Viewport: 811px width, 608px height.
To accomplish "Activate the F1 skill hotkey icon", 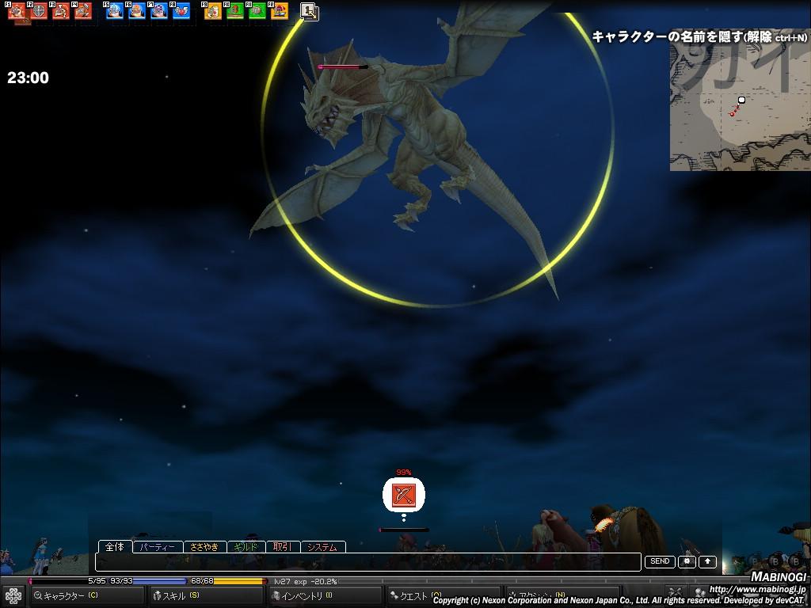I will click(x=17, y=11).
